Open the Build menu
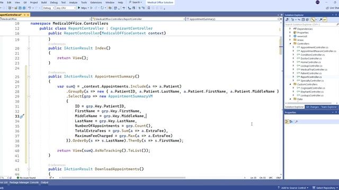This screenshot has width=339, height=190. tap(44, 2)
